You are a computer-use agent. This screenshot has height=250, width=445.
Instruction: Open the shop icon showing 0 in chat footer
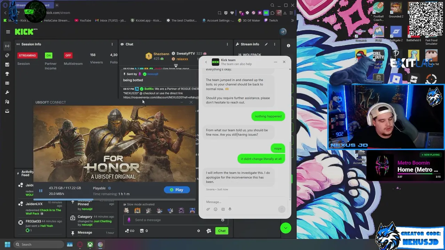pos(144,231)
